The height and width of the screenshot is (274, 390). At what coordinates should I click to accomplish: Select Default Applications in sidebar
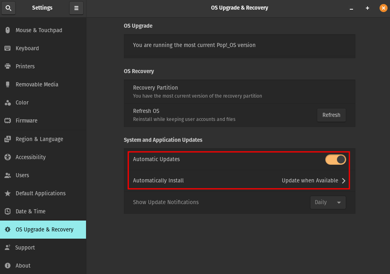click(x=40, y=193)
